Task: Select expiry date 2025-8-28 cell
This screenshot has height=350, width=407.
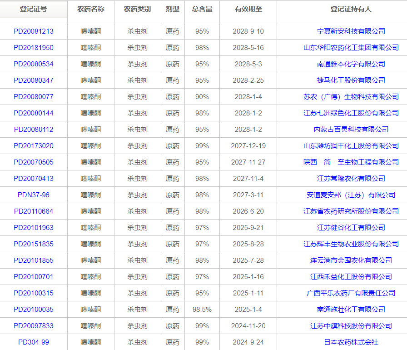Action: point(248,244)
